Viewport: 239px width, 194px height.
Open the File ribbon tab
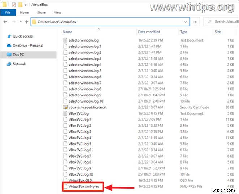point(8,12)
